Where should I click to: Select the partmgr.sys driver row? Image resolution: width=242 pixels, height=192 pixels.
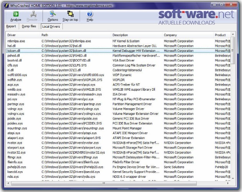[118, 104]
